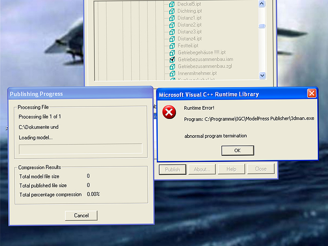This screenshot has width=328, height=246.
Task: Select Distanz4.ipt file name
Action: click(x=190, y=38)
